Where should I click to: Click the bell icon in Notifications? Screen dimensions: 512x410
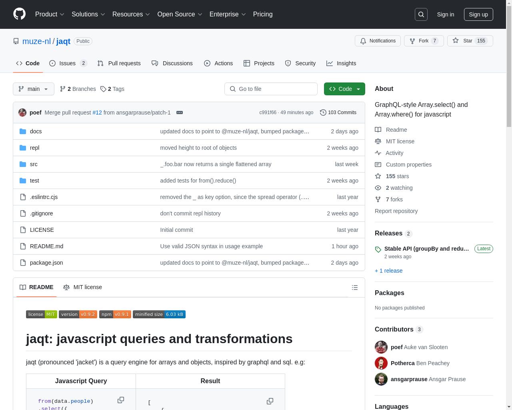[363, 41]
